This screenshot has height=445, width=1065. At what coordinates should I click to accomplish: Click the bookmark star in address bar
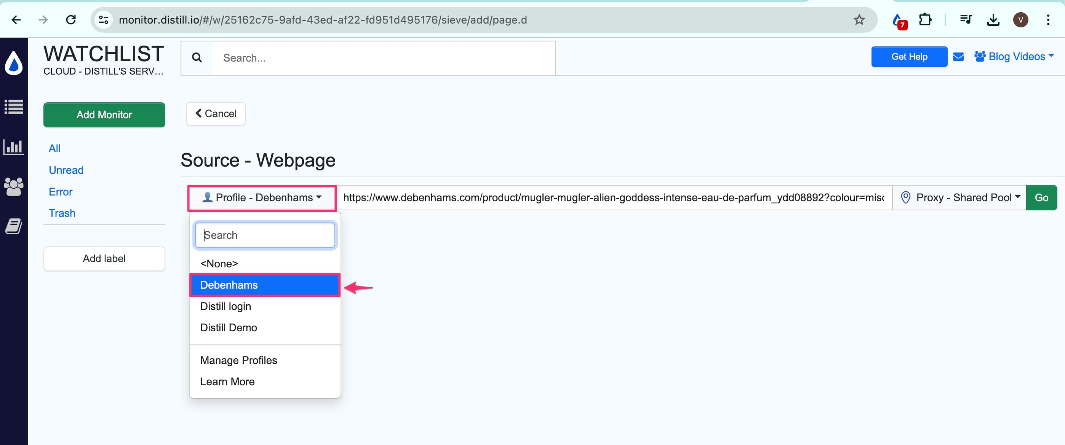pyautogui.click(x=859, y=20)
